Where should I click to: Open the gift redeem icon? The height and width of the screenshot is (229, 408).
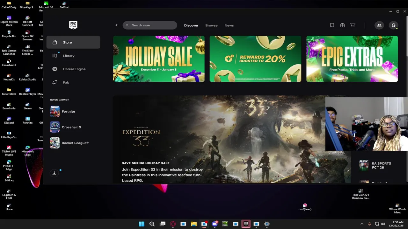[342, 25]
